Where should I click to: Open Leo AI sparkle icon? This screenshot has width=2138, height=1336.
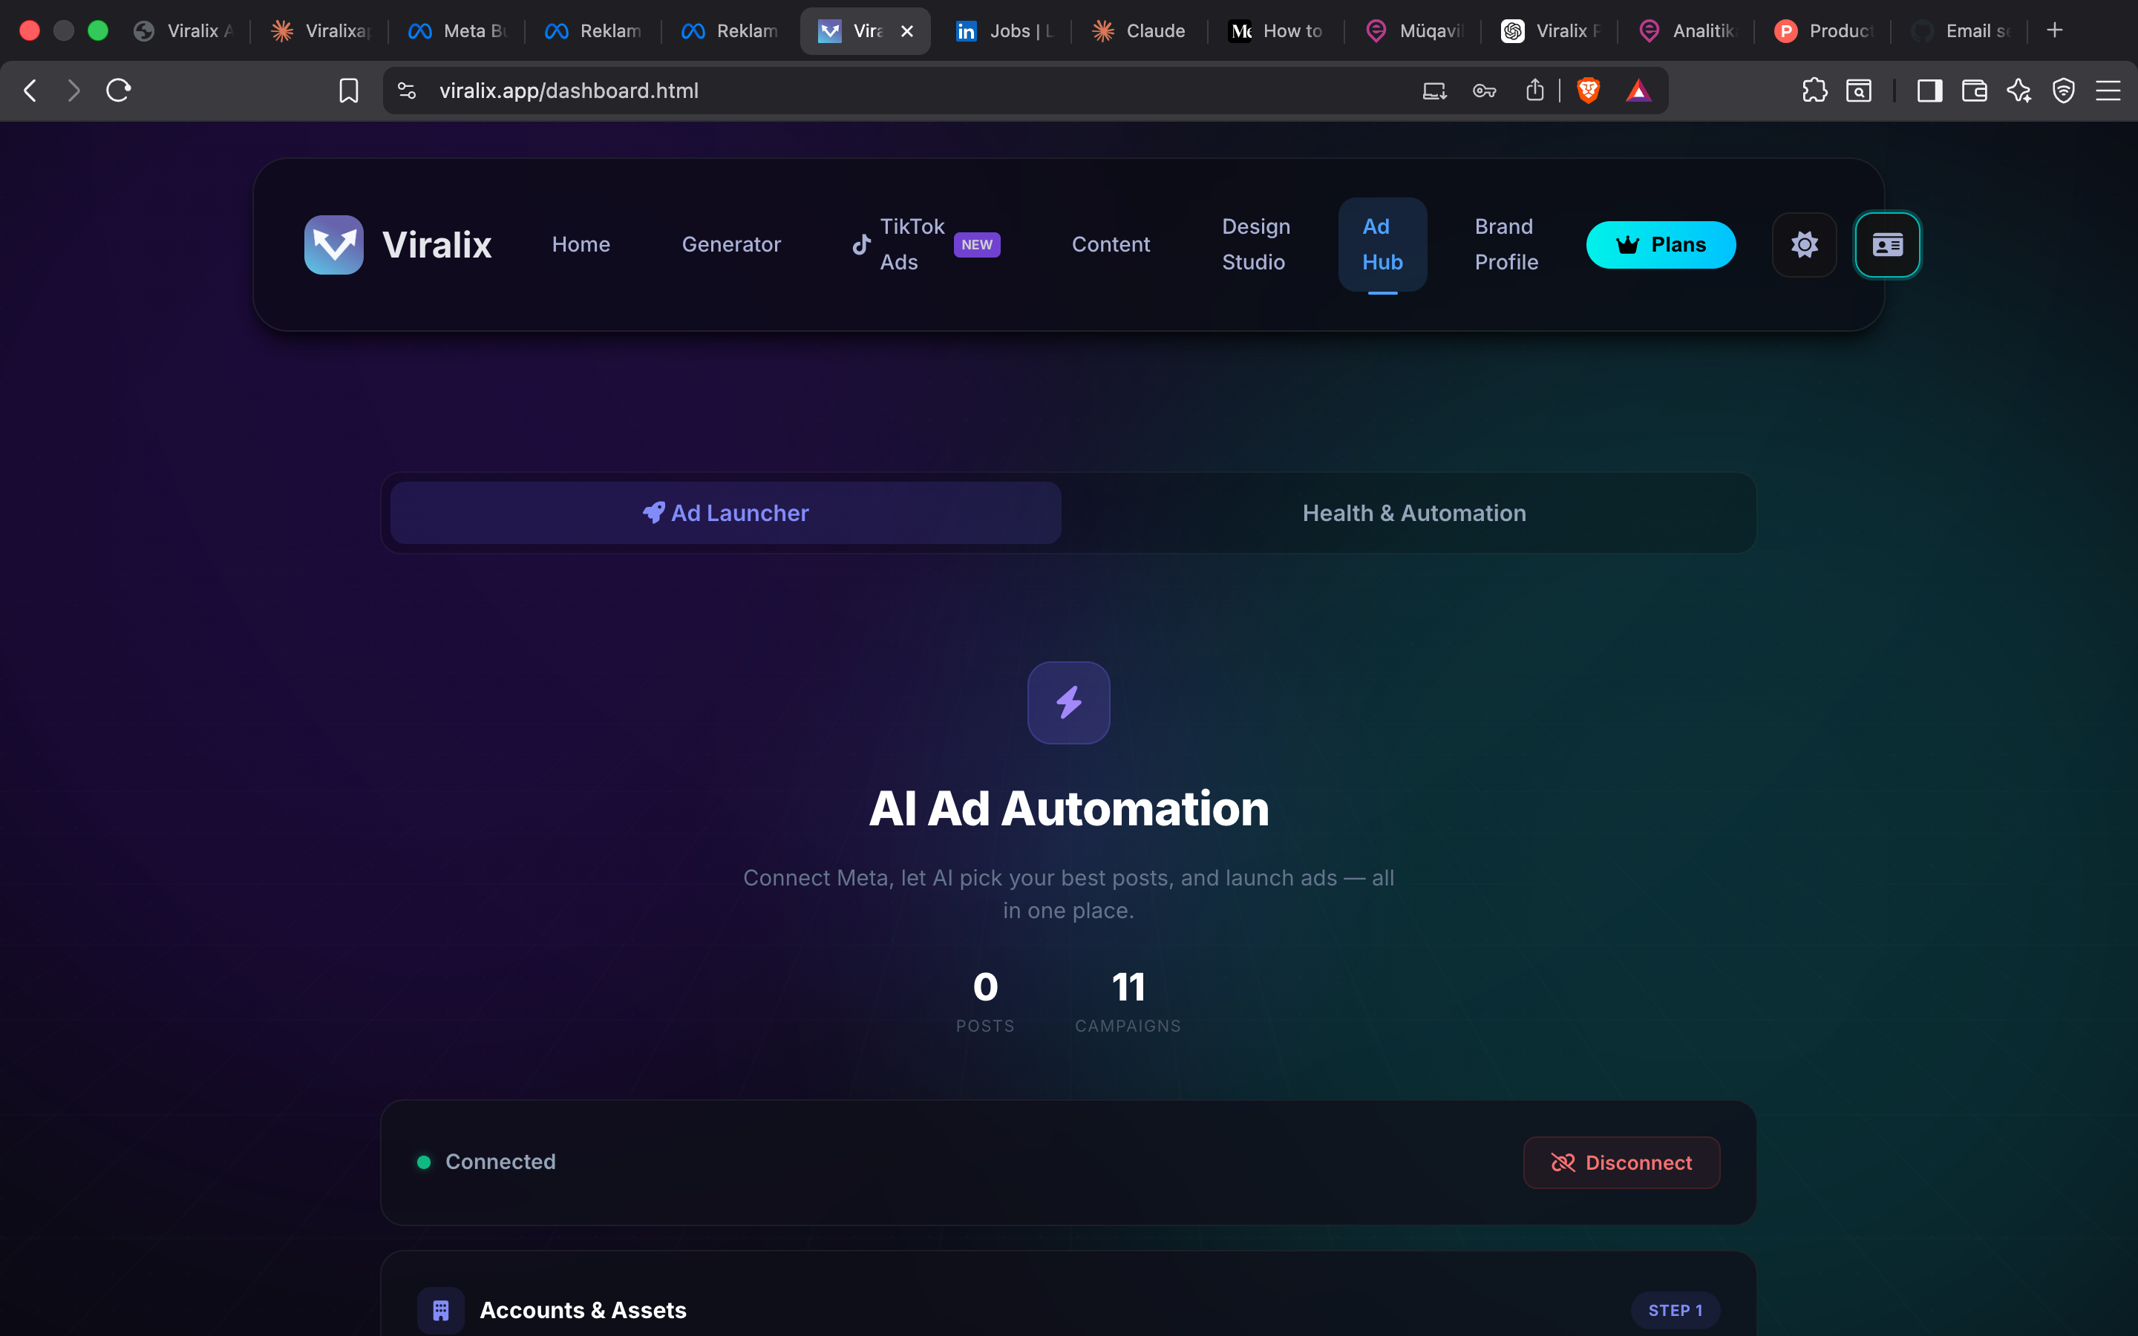coord(2018,90)
